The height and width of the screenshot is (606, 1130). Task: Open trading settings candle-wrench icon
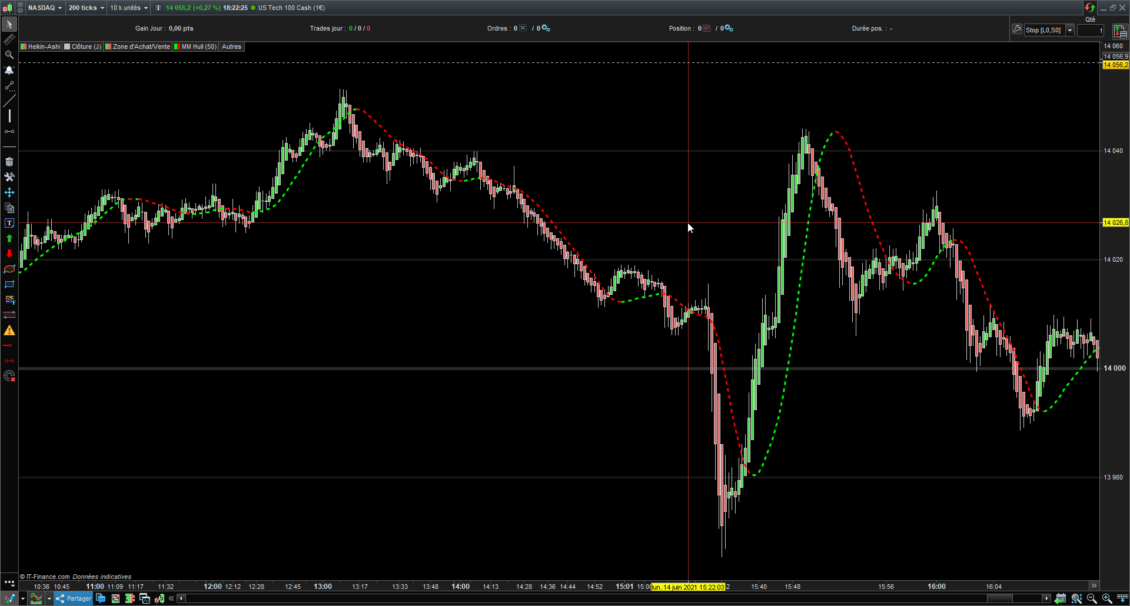[x=159, y=598]
